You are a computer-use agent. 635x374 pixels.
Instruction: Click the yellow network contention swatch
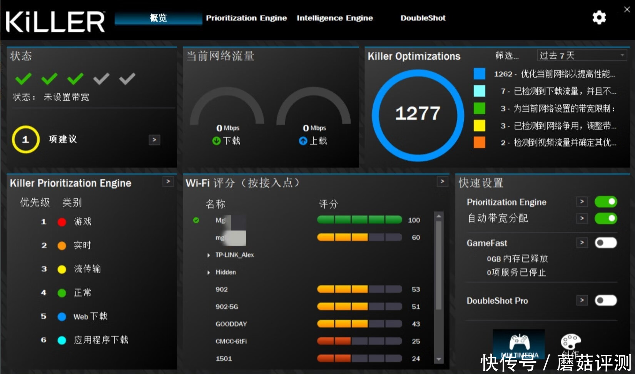(479, 125)
